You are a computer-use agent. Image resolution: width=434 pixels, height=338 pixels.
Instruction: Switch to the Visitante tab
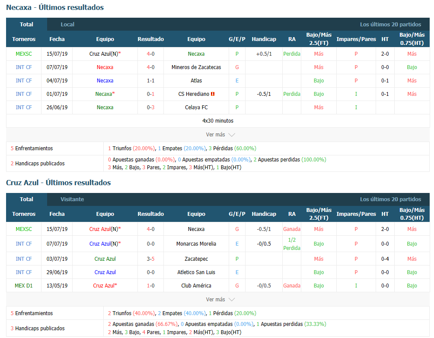pyautogui.click(x=72, y=199)
